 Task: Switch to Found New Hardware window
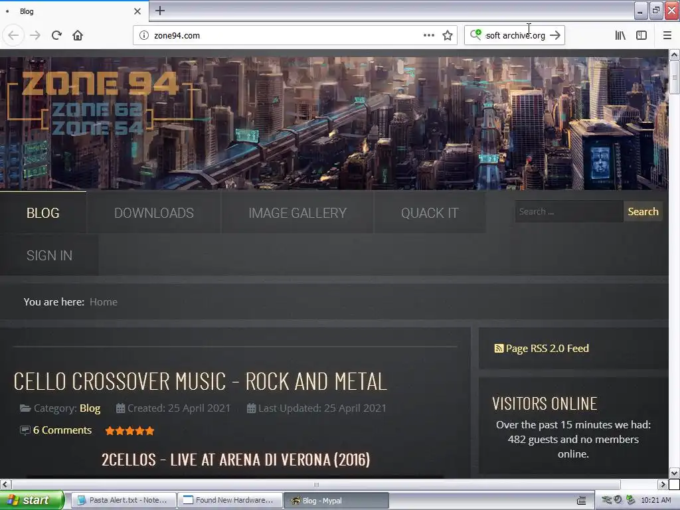(x=230, y=500)
